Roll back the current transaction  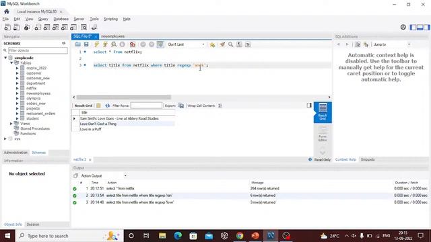152,44
